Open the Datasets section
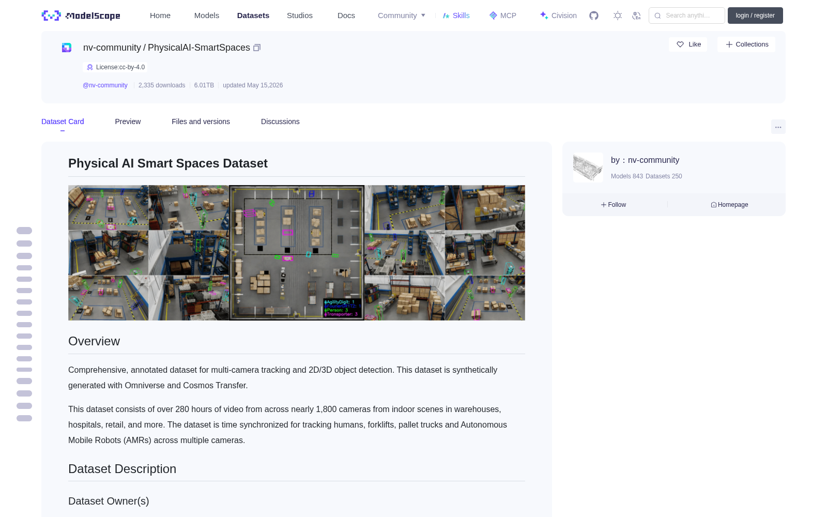 tap(253, 16)
